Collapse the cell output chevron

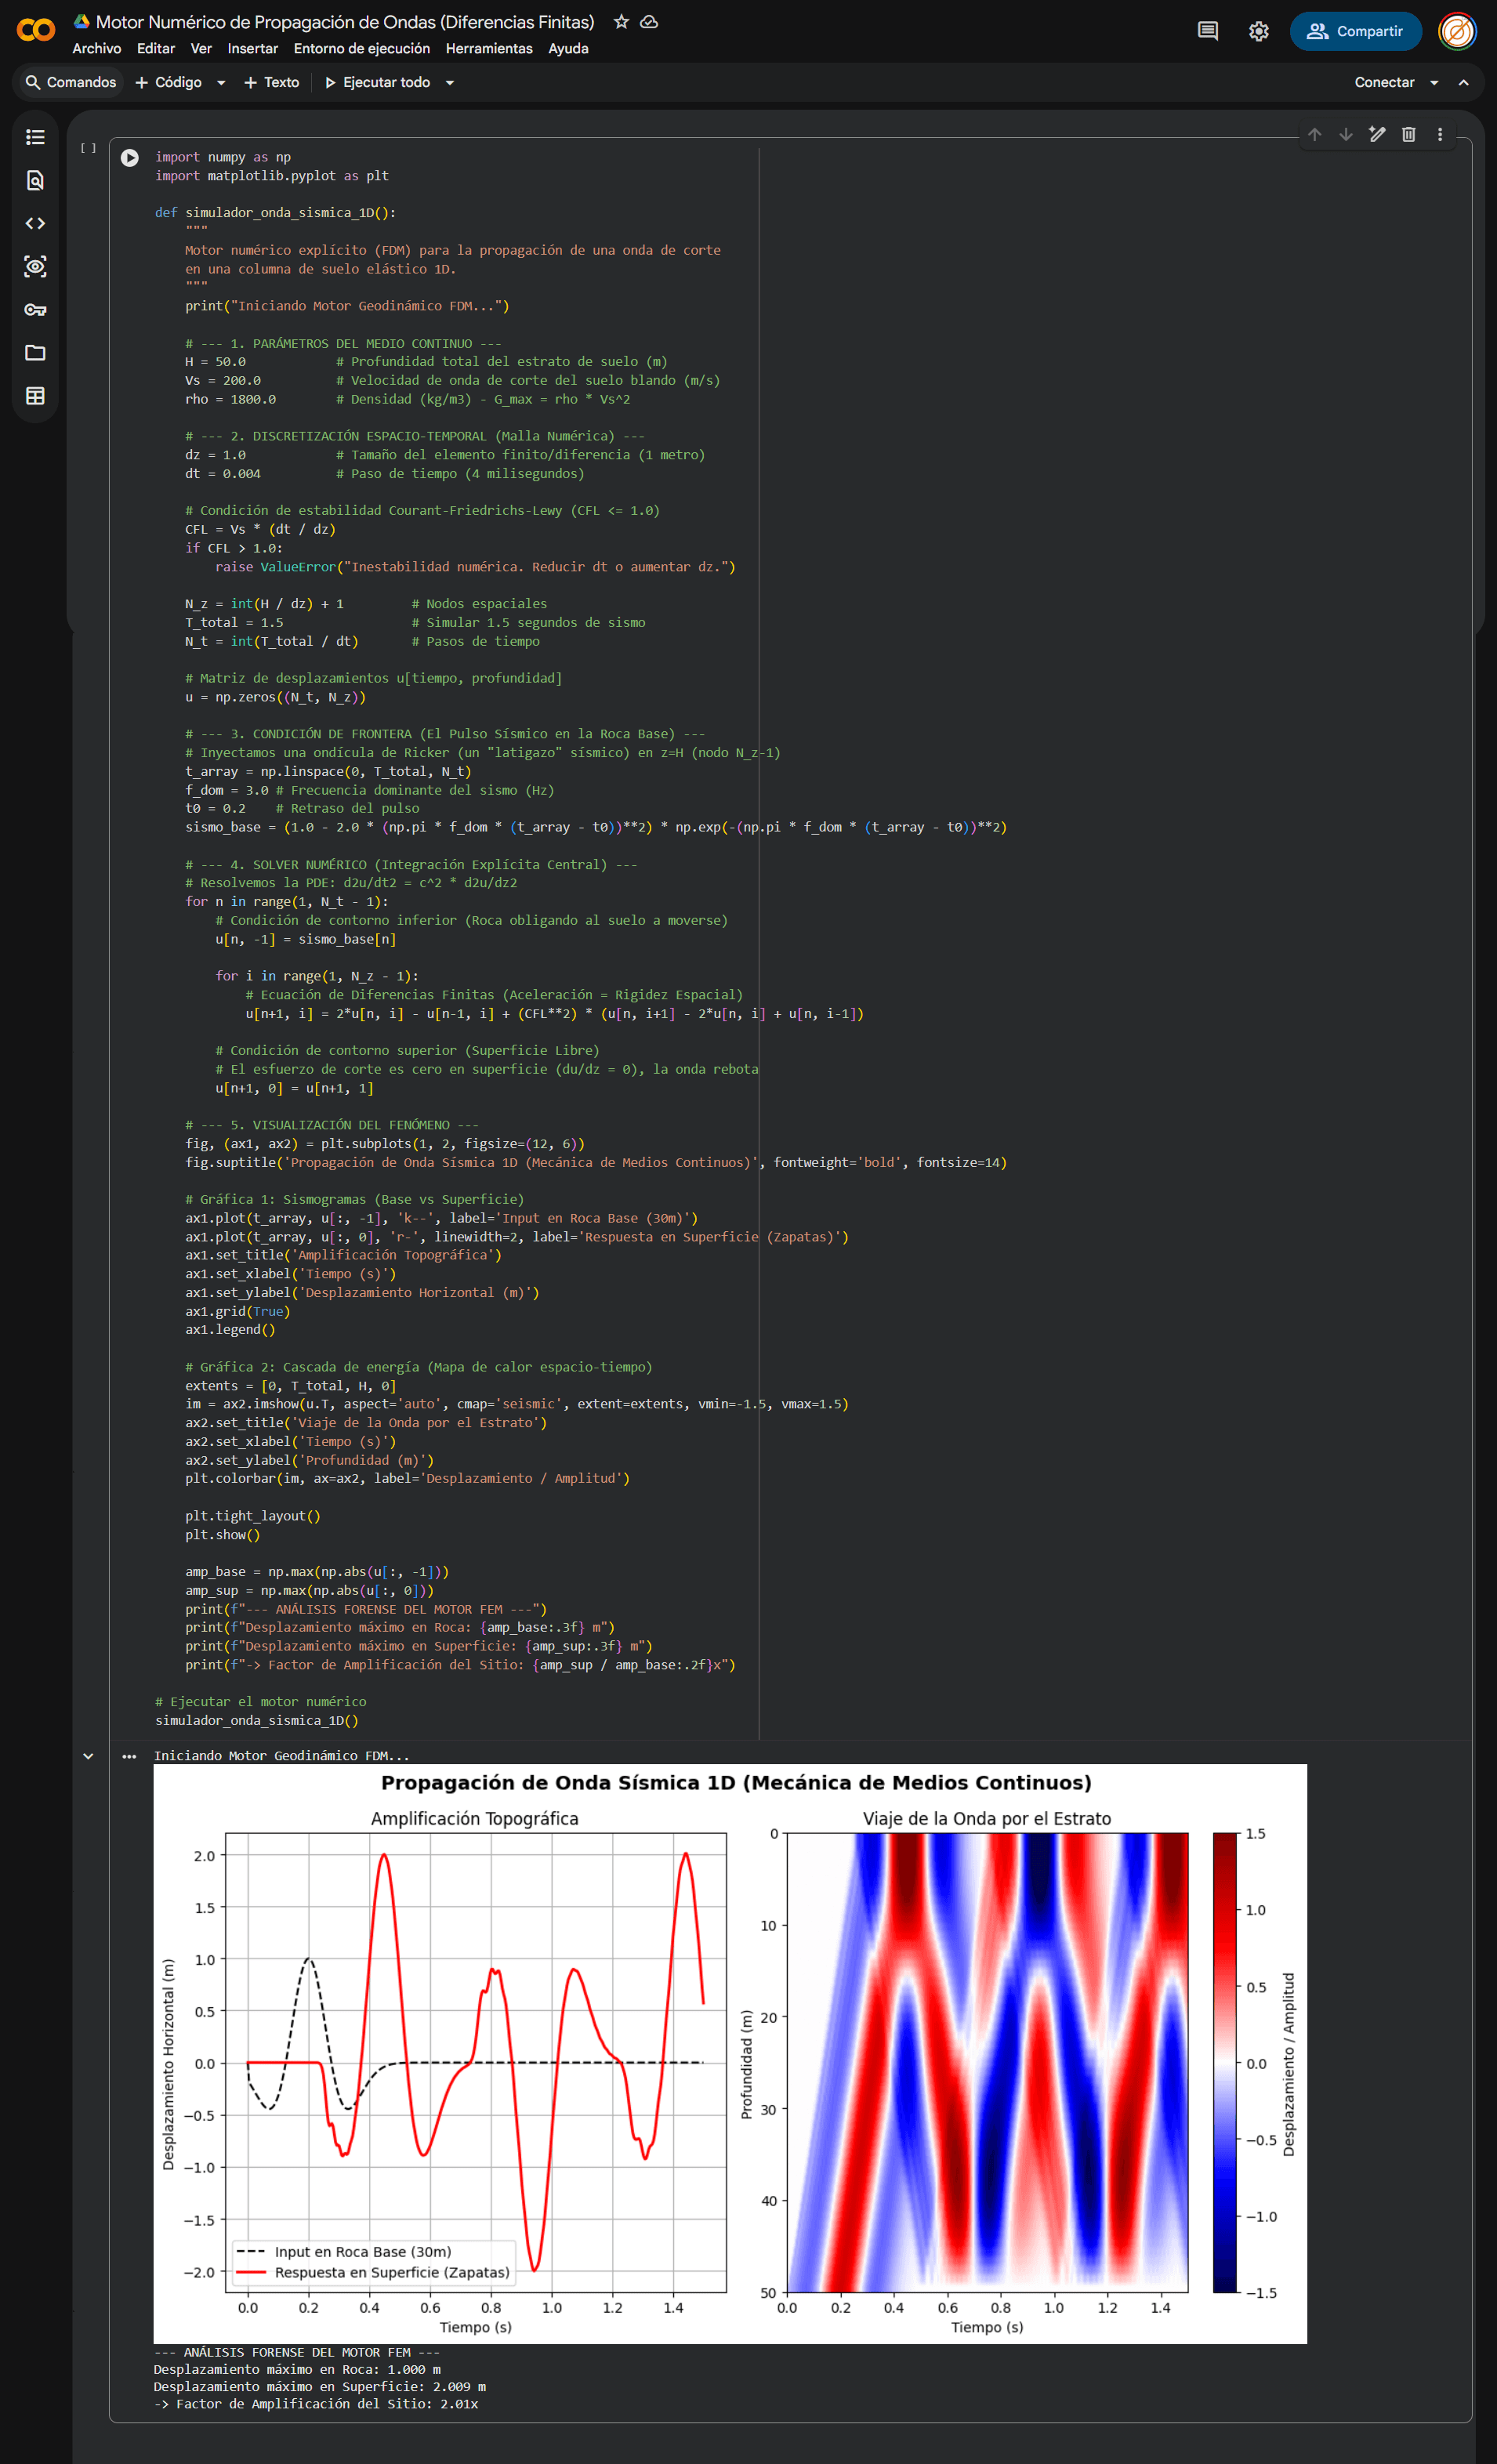tap(88, 1756)
